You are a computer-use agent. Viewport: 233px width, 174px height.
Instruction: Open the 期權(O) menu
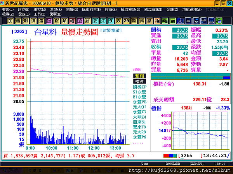click(x=72, y=10)
